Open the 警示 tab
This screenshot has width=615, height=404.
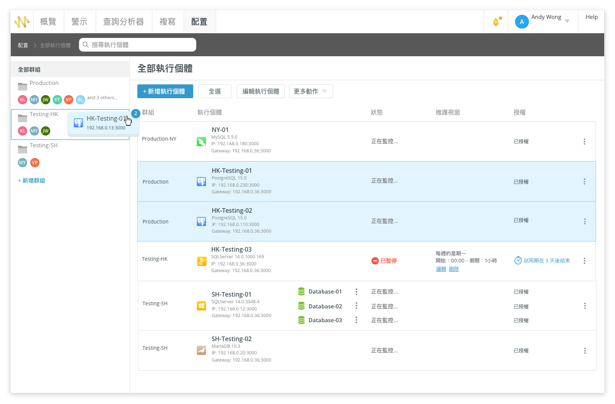(79, 22)
